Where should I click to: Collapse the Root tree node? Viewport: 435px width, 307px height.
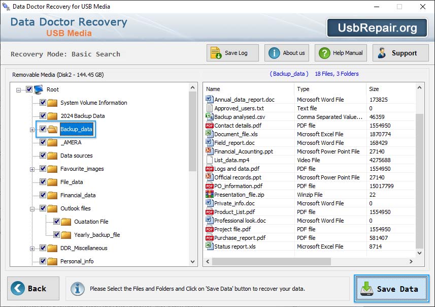click(19, 90)
